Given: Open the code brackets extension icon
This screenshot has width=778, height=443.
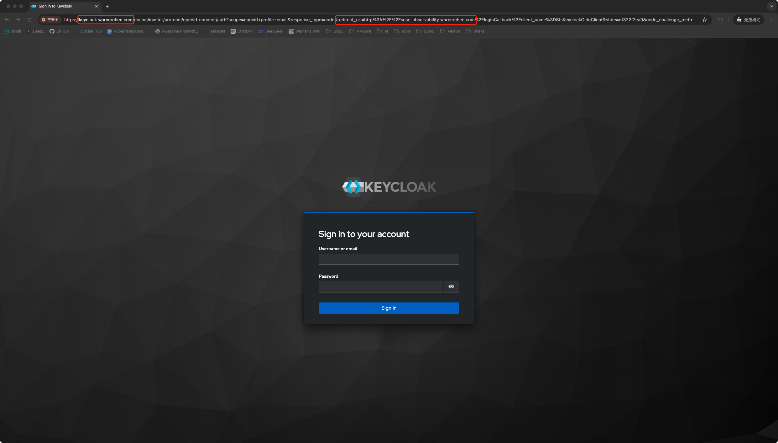Looking at the screenshot, I should 720,20.
